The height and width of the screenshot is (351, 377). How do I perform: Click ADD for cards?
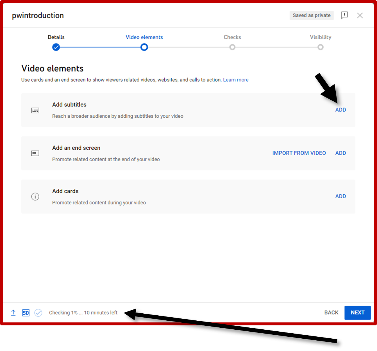click(x=340, y=196)
